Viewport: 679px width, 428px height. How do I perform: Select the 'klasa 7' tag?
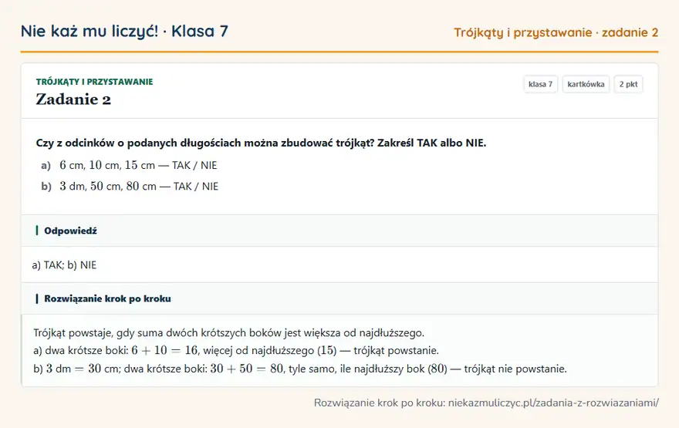(x=540, y=84)
